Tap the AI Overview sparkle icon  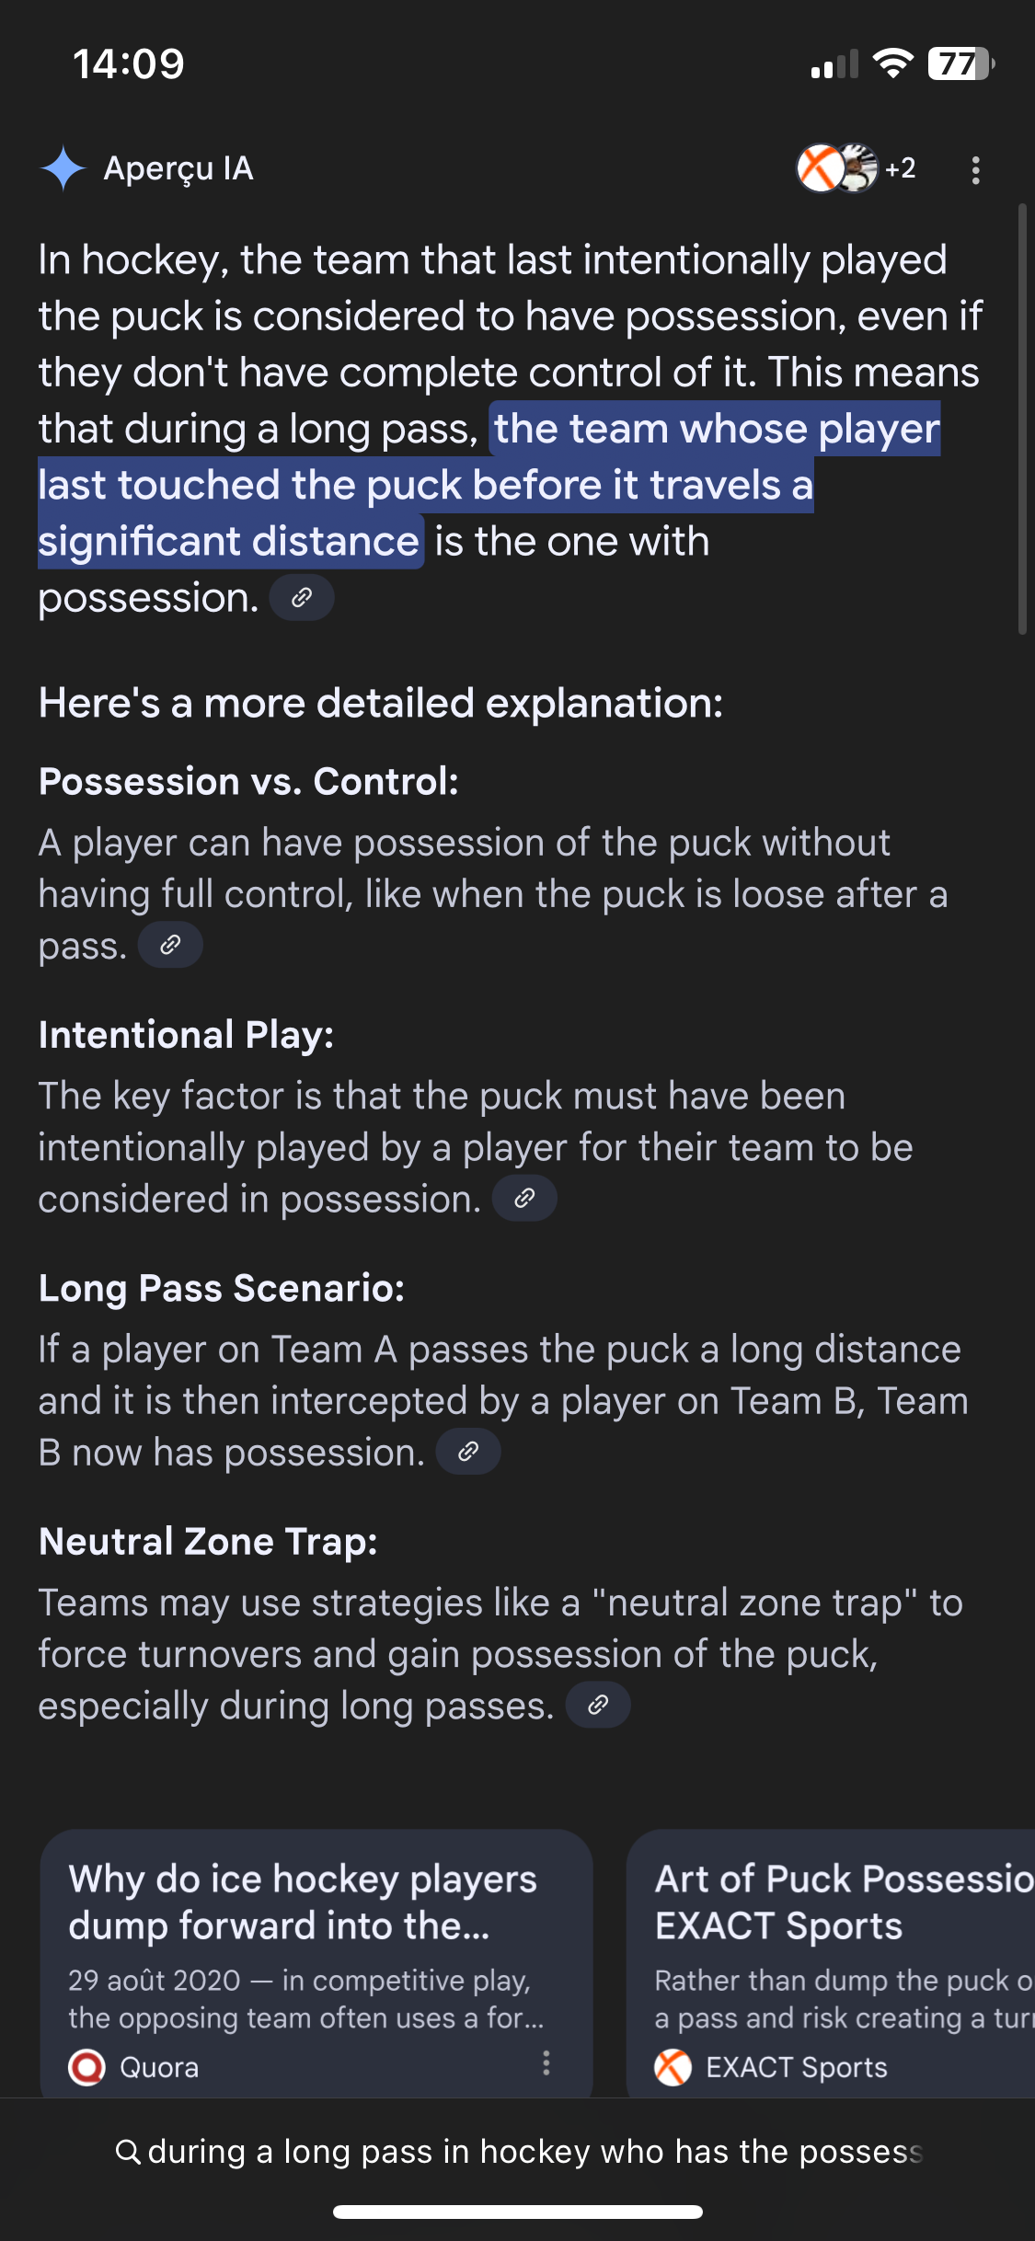(x=63, y=168)
